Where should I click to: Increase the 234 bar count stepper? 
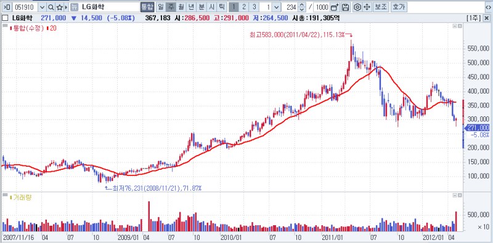click(302, 5)
